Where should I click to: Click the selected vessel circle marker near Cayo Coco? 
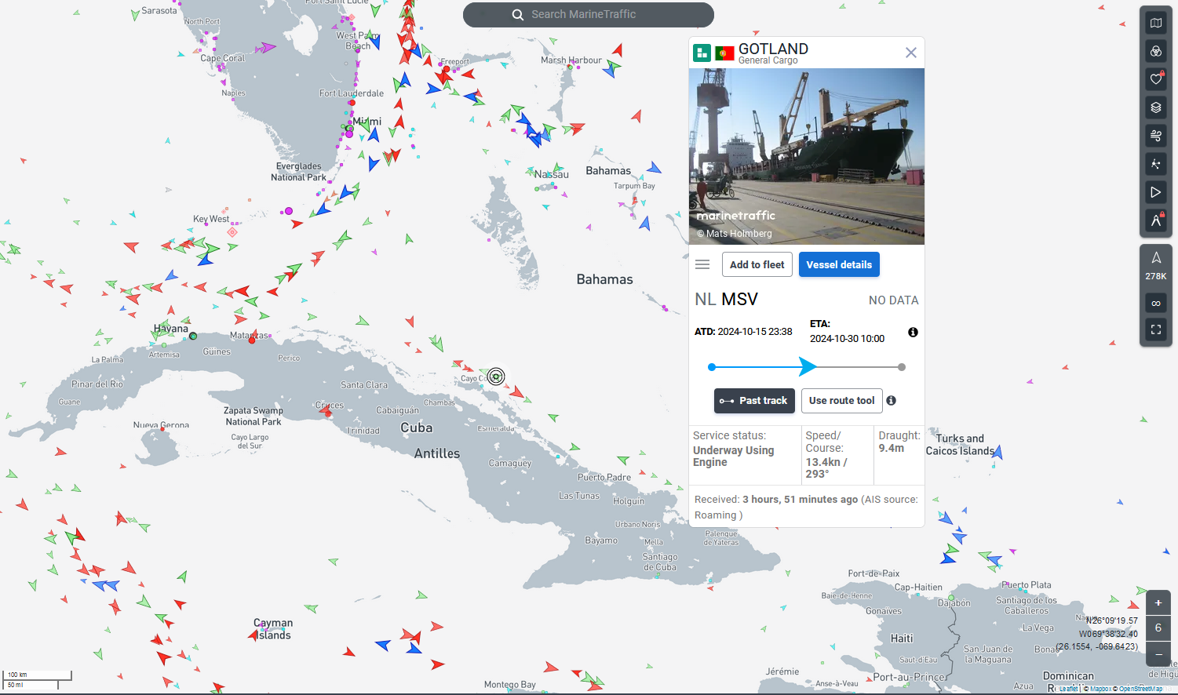point(496,377)
